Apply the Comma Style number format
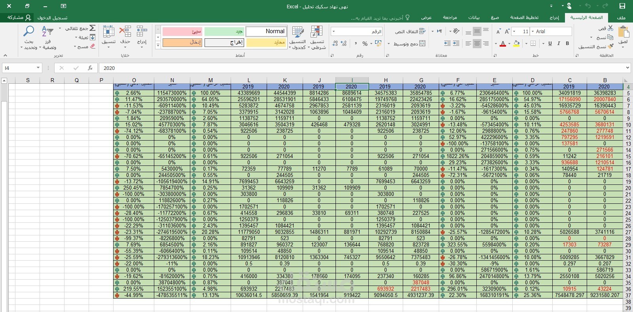The width and height of the screenshot is (633, 312). 356,43
